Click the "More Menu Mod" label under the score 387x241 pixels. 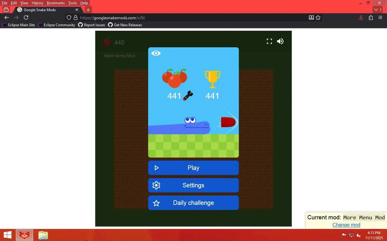pos(120,56)
